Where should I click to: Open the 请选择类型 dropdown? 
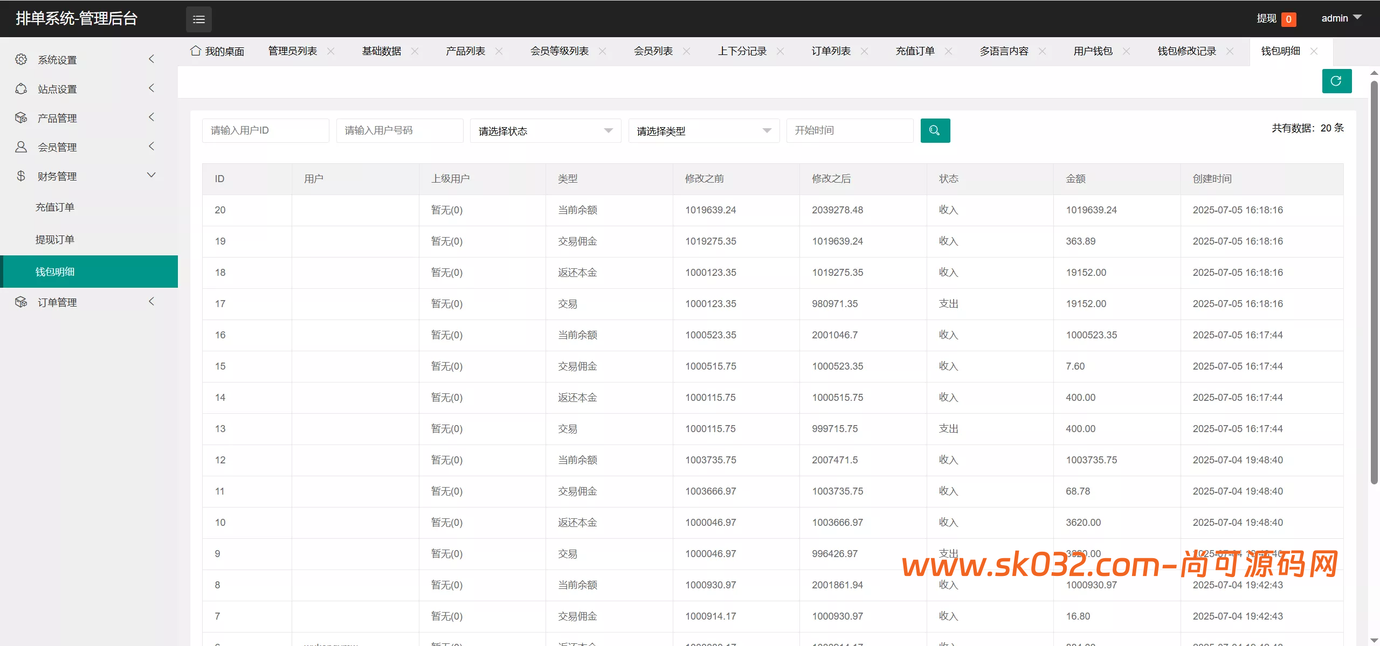703,130
